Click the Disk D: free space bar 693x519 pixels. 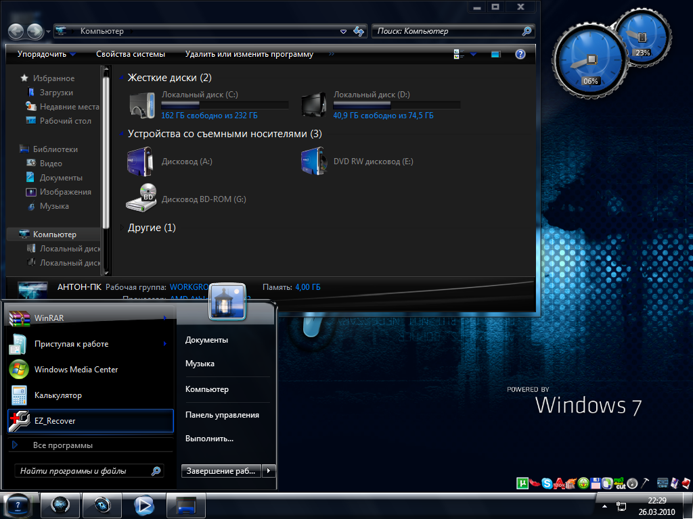(397, 105)
